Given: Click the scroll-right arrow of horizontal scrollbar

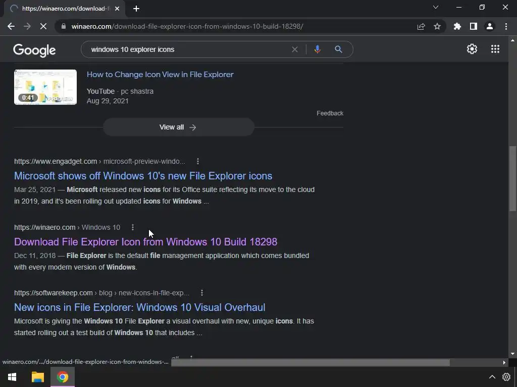Looking at the screenshot, I should [x=504, y=363].
